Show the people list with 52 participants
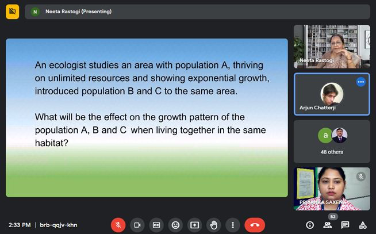 point(328,225)
